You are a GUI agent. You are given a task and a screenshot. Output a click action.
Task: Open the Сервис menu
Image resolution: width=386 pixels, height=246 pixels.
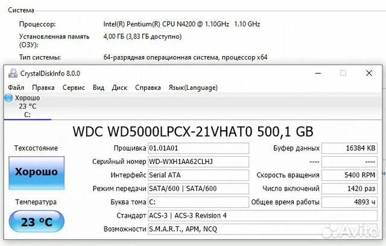pyautogui.click(x=74, y=87)
